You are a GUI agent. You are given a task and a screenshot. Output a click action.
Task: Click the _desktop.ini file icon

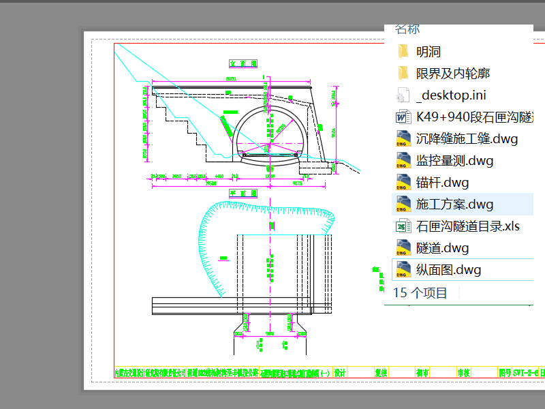coord(403,95)
